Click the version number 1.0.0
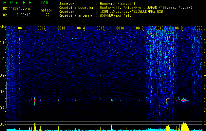Viewport: 206px width, 131px height. coord(44,3)
